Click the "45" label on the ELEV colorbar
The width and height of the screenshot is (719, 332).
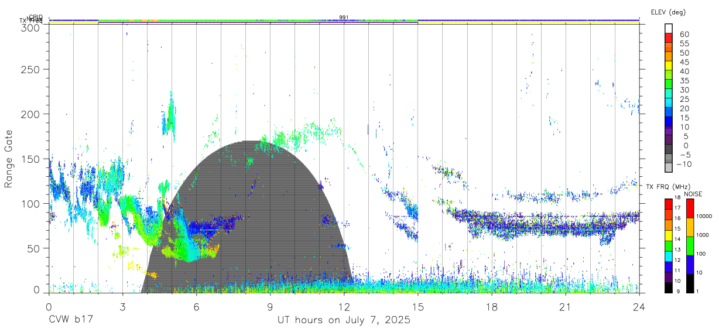(684, 62)
